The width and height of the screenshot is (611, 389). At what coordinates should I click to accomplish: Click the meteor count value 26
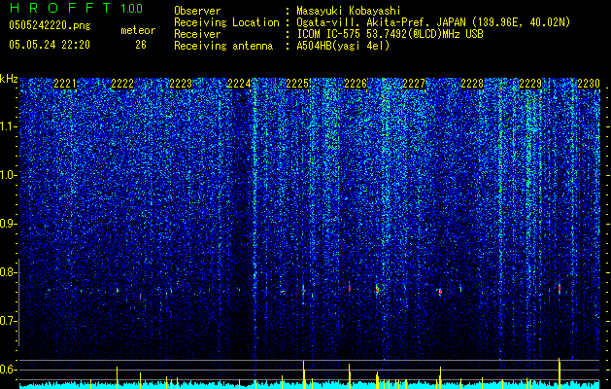coord(141,45)
